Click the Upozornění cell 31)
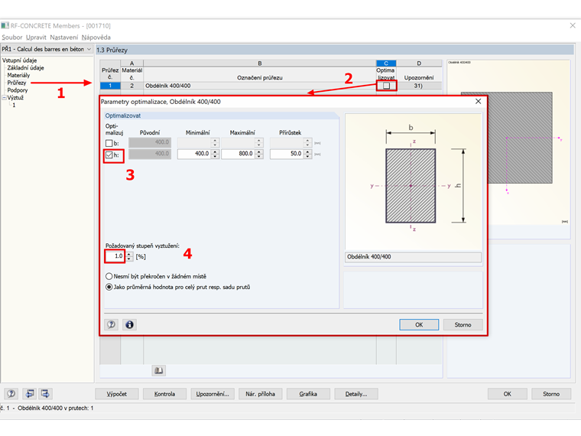 419,86
